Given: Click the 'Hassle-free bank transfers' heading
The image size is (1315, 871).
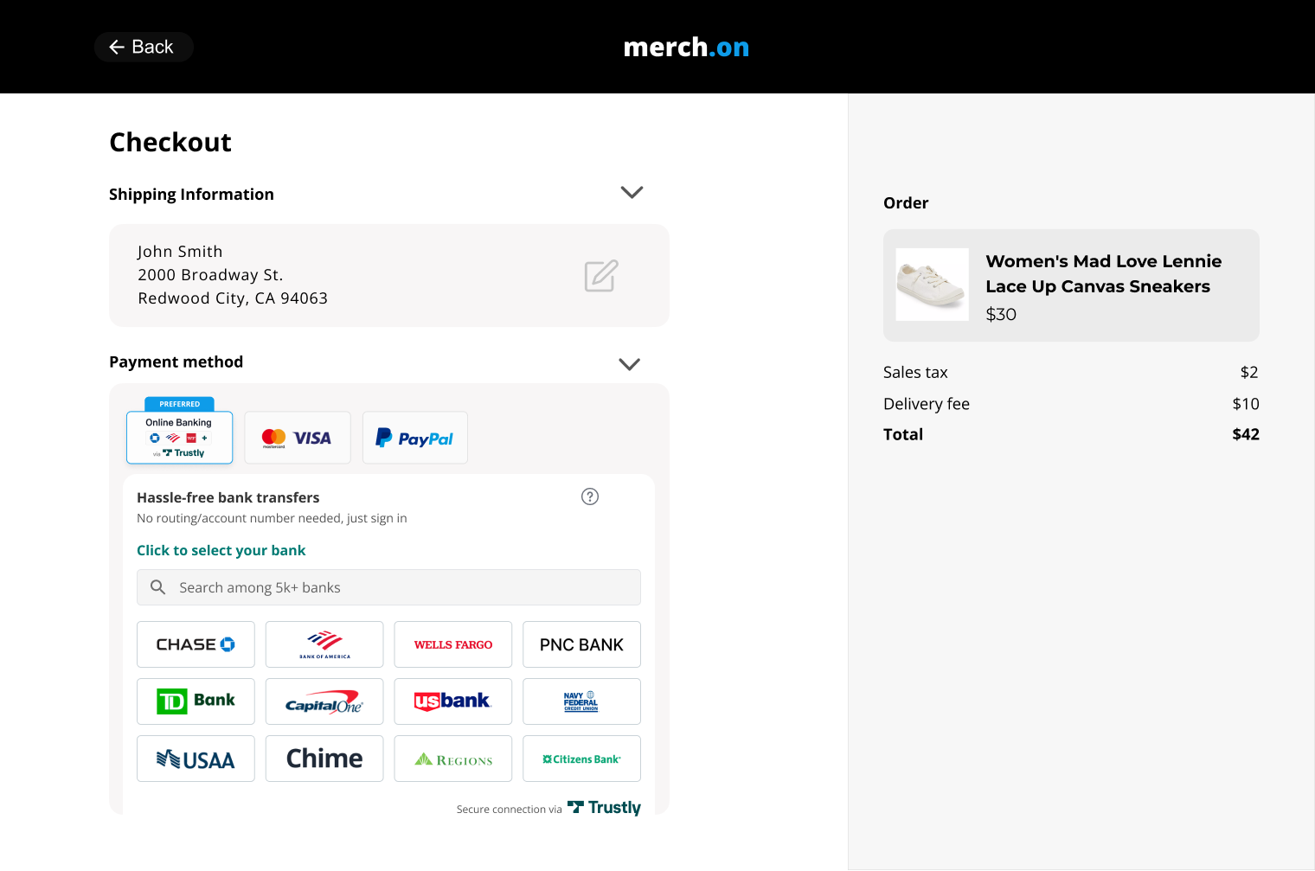Looking at the screenshot, I should (x=228, y=497).
